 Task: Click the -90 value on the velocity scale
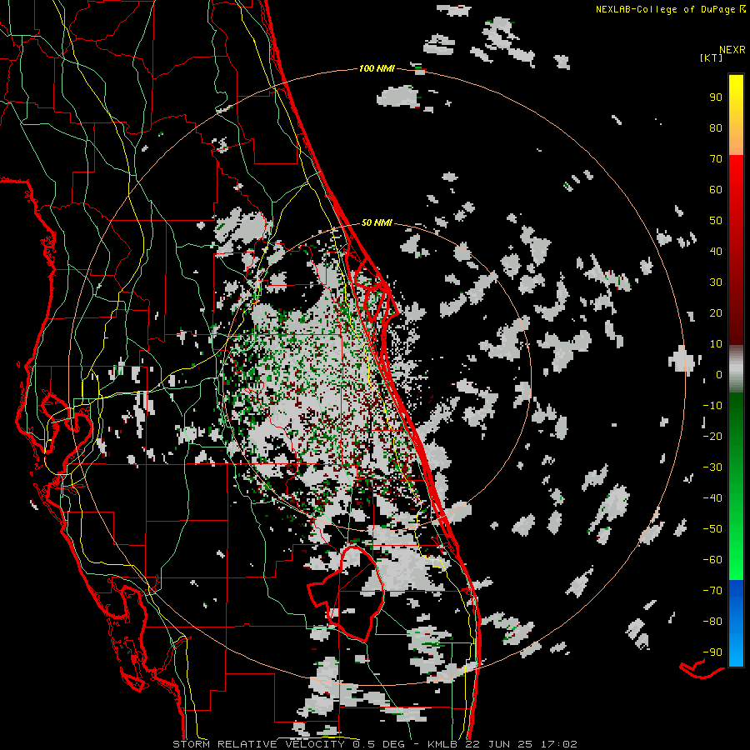[712, 652]
